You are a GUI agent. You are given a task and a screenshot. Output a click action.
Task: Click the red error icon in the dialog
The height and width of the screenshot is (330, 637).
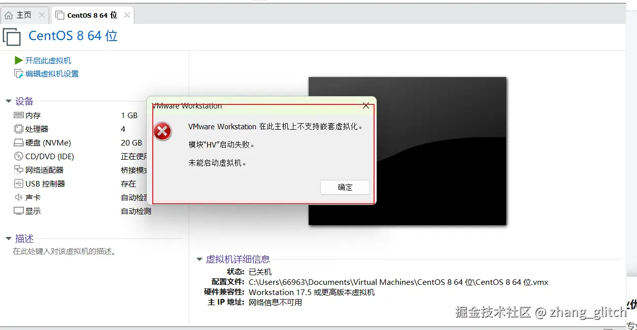point(162,132)
